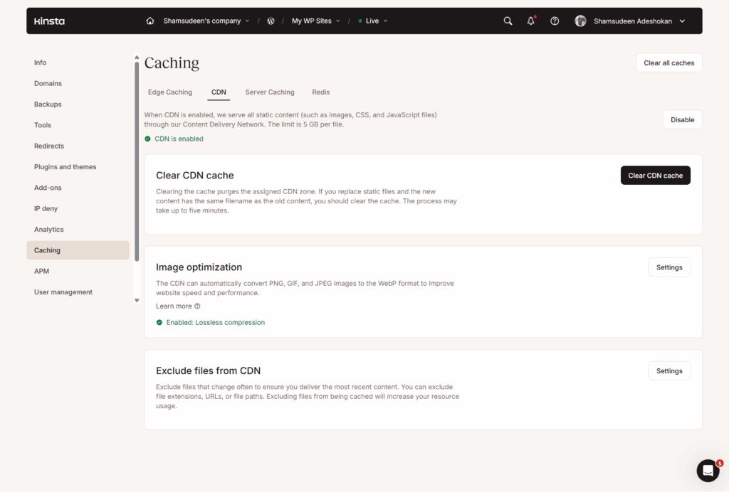Disable the CDN

pos(682,119)
